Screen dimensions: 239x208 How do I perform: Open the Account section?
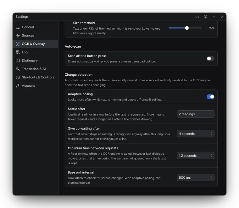(x=36, y=86)
